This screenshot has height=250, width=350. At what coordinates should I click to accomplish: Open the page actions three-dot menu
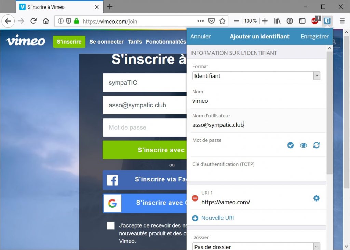[x=201, y=21]
